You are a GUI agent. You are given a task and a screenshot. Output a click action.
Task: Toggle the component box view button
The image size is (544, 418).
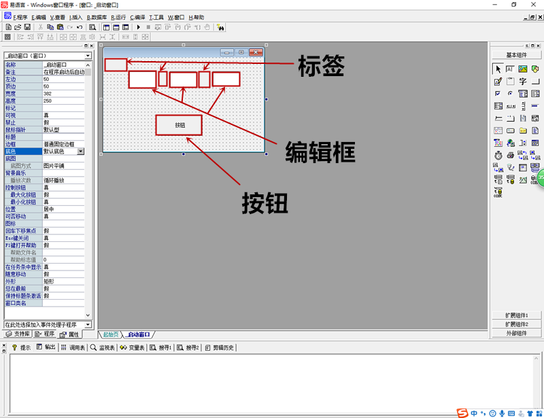click(x=126, y=27)
